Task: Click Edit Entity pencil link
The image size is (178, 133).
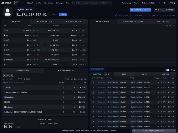Action: (121, 15)
